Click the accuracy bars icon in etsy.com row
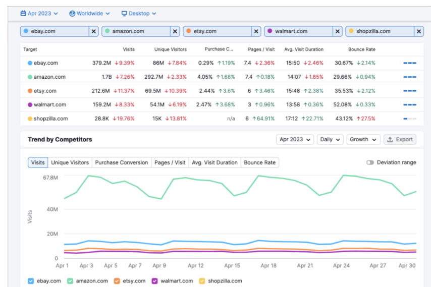This screenshot has height=287, width=431. coord(410,91)
